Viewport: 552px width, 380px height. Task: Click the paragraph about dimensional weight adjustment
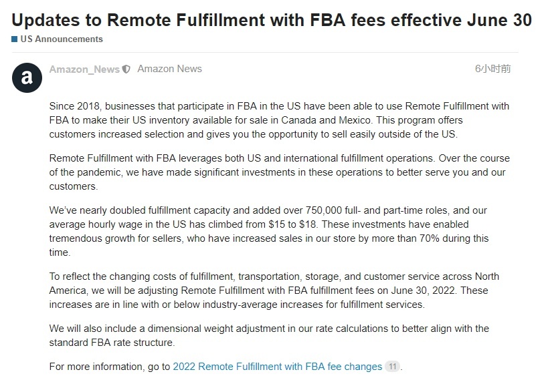[270, 335]
